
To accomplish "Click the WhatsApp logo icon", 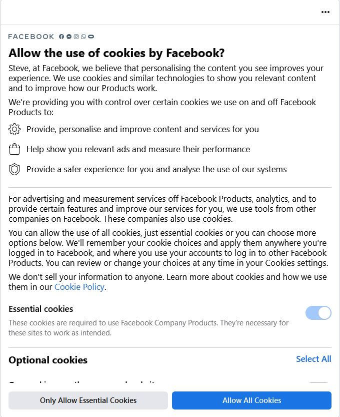I will [83, 37].
